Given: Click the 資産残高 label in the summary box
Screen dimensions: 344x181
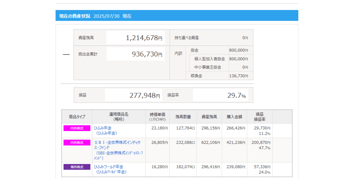Looking at the screenshot, I should pos(86,38).
